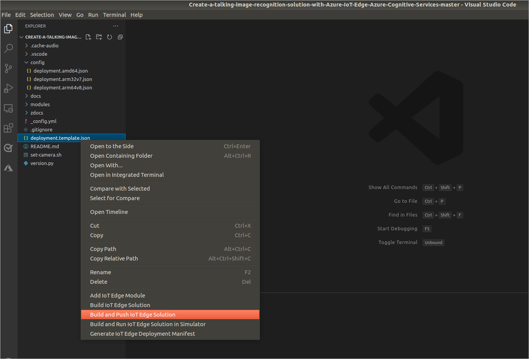The image size is (529, 359).
Task: Open the Remote Explorer view
Action: (x=8, y=108)
